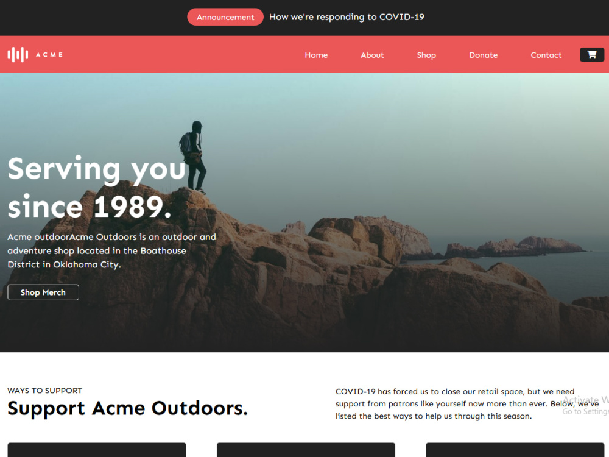Click the 'WAYS TO SUPPORT' label
The width and height of the screenshot is (609, 457).
point(44,391)
